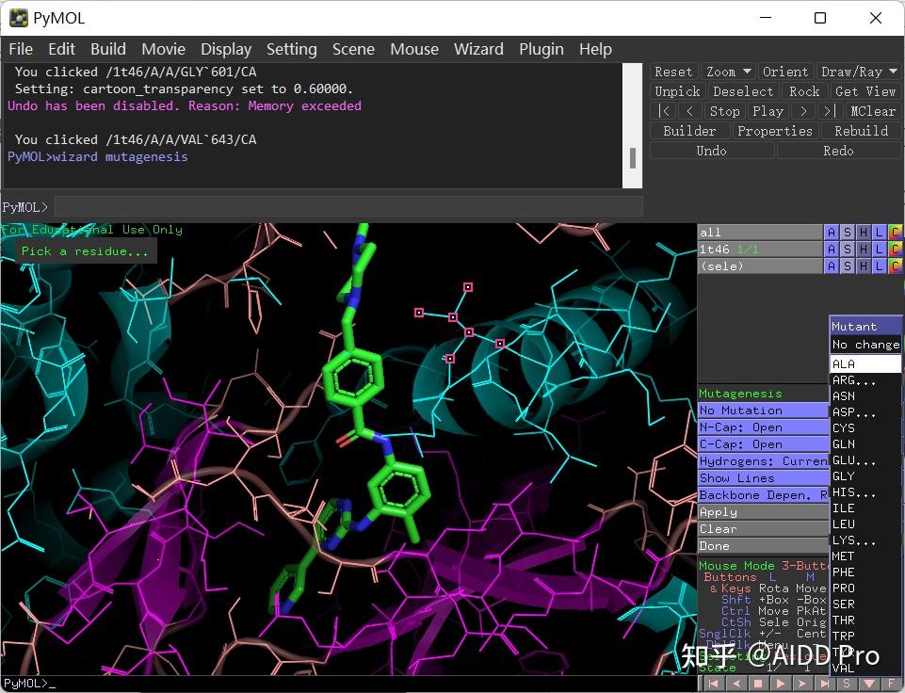This screenshot has width=905, height=693.
Task: Open the Plugin menu
Action: click(x=541, y=49)
